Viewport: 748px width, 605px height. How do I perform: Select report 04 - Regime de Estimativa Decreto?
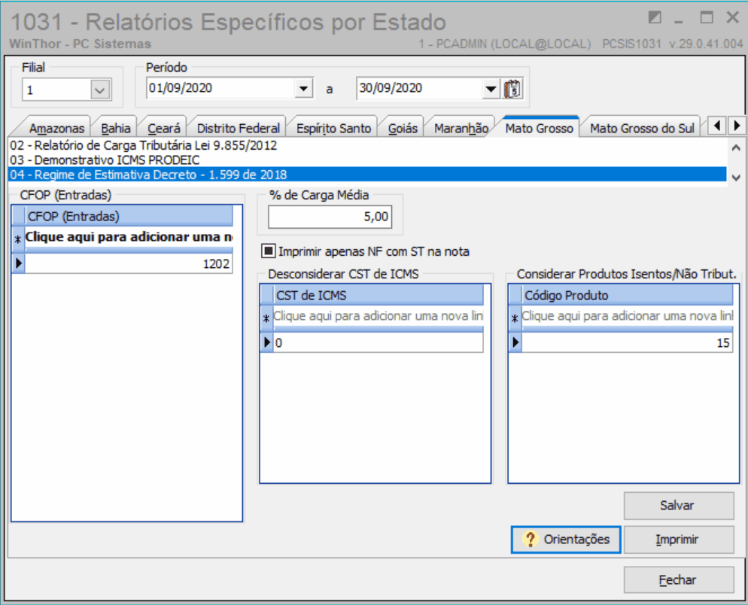click(366, 175)
